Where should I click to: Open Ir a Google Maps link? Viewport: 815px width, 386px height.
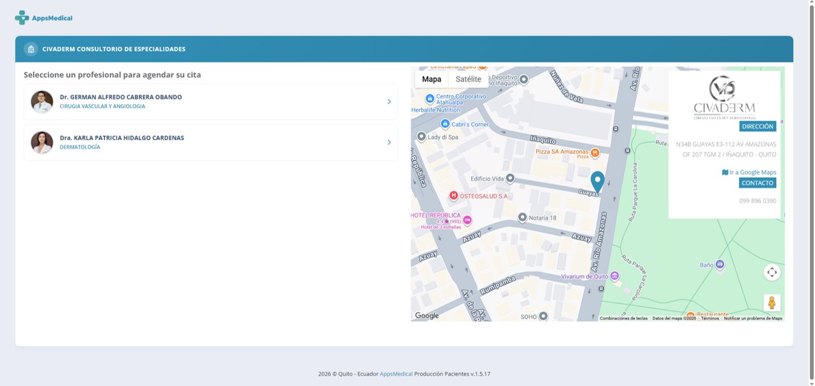pyautogui.click(x=749, y=172)
